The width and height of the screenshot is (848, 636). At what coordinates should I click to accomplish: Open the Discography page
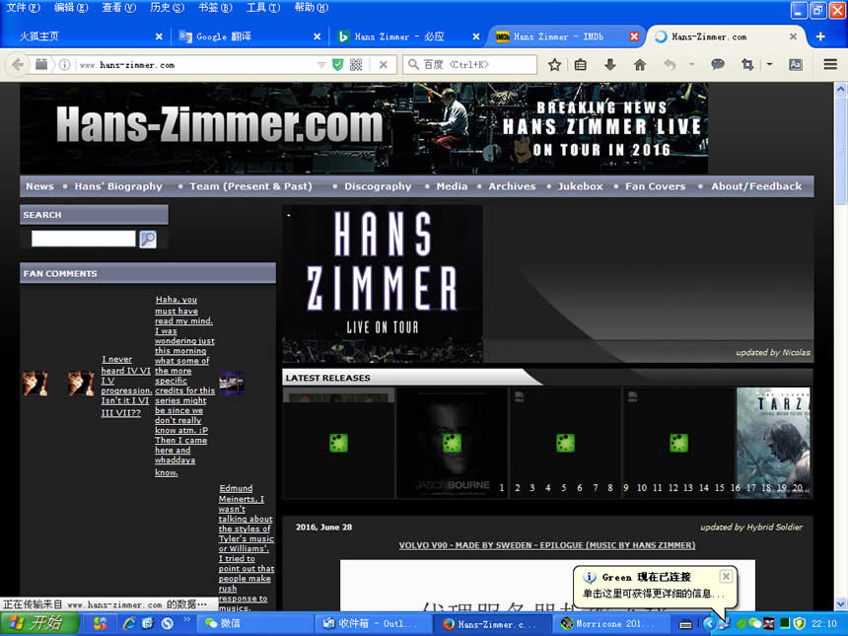[x=378, y=186]
